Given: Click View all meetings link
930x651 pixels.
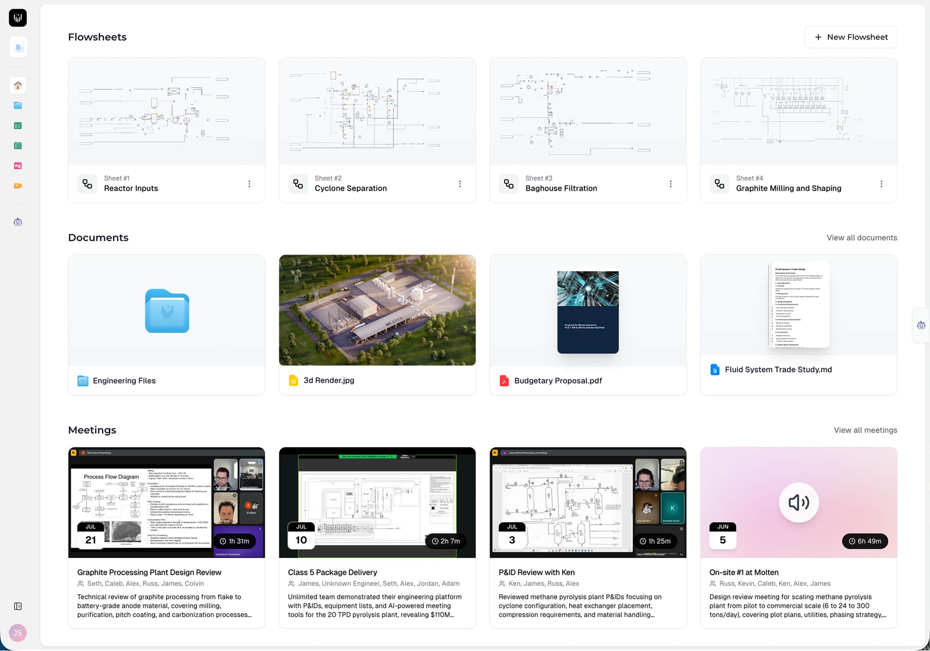Looking at the screenshot, I should click(x=865, y=430).
